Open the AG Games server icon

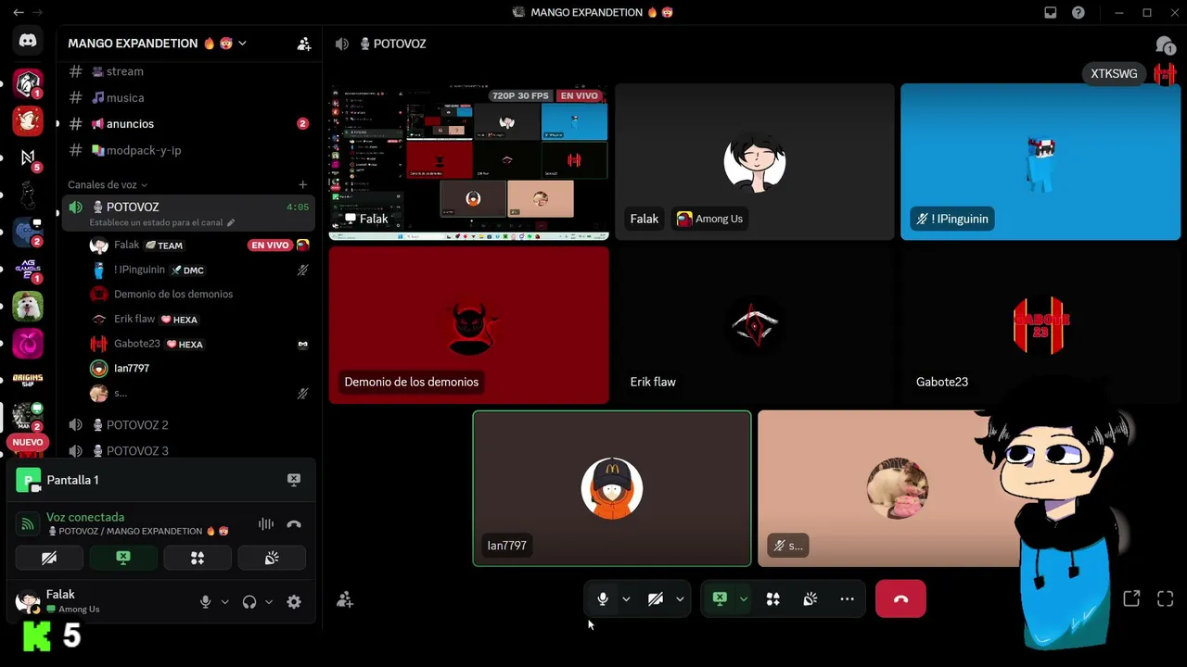pyautogui.click(x=28, y=269)
